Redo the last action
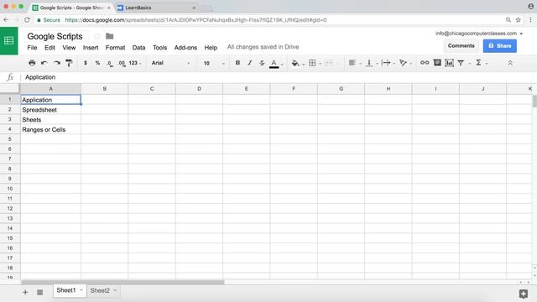The width and height of the screenshot is (537, 302). click(x=56, y=63)
